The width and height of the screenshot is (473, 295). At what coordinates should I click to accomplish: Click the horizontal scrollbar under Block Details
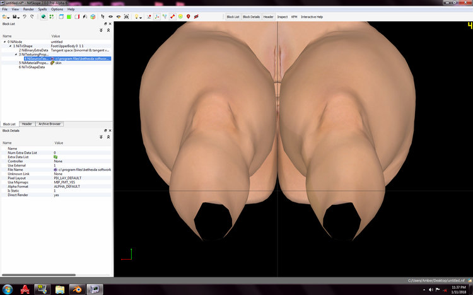38,275
